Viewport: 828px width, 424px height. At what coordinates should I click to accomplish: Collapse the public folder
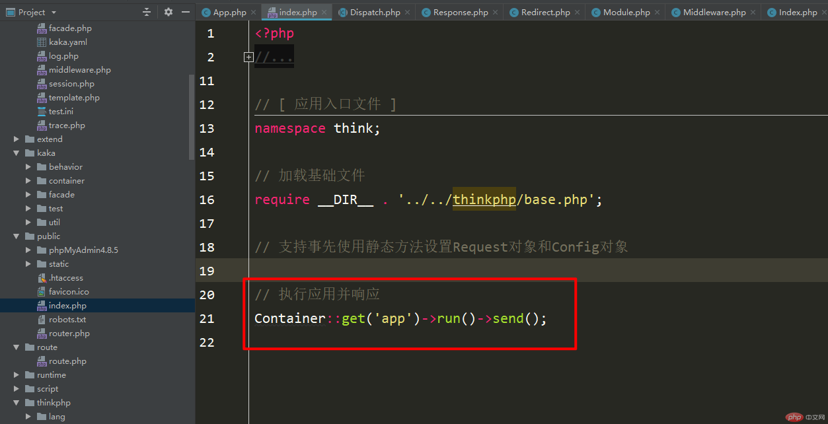click(17, 236)
